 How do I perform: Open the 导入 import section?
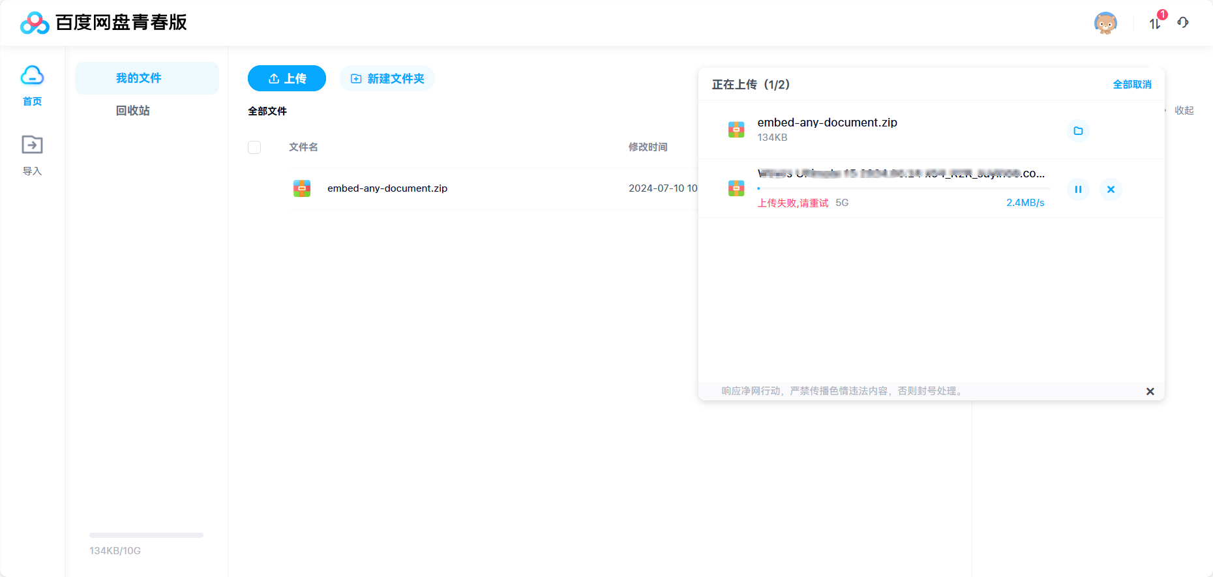point(32,155)
